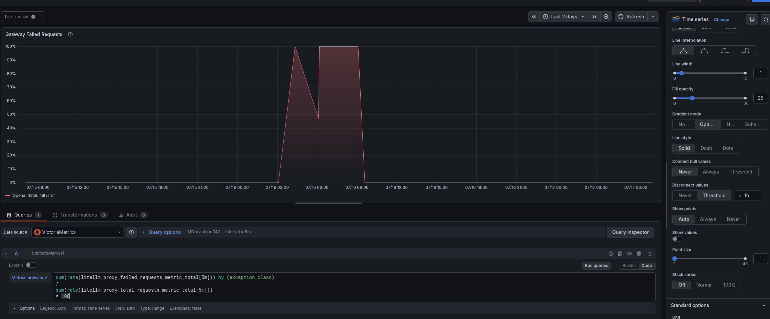Shift time range backward with double-left arrows
The width and height of the screenshot is (770, 319).
click(x=534, y=17)
